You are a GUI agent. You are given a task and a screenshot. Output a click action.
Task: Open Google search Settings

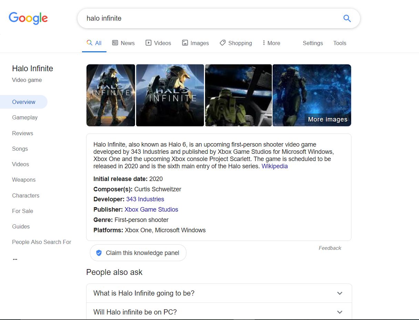pyautogui.click(x=313, y=43)
